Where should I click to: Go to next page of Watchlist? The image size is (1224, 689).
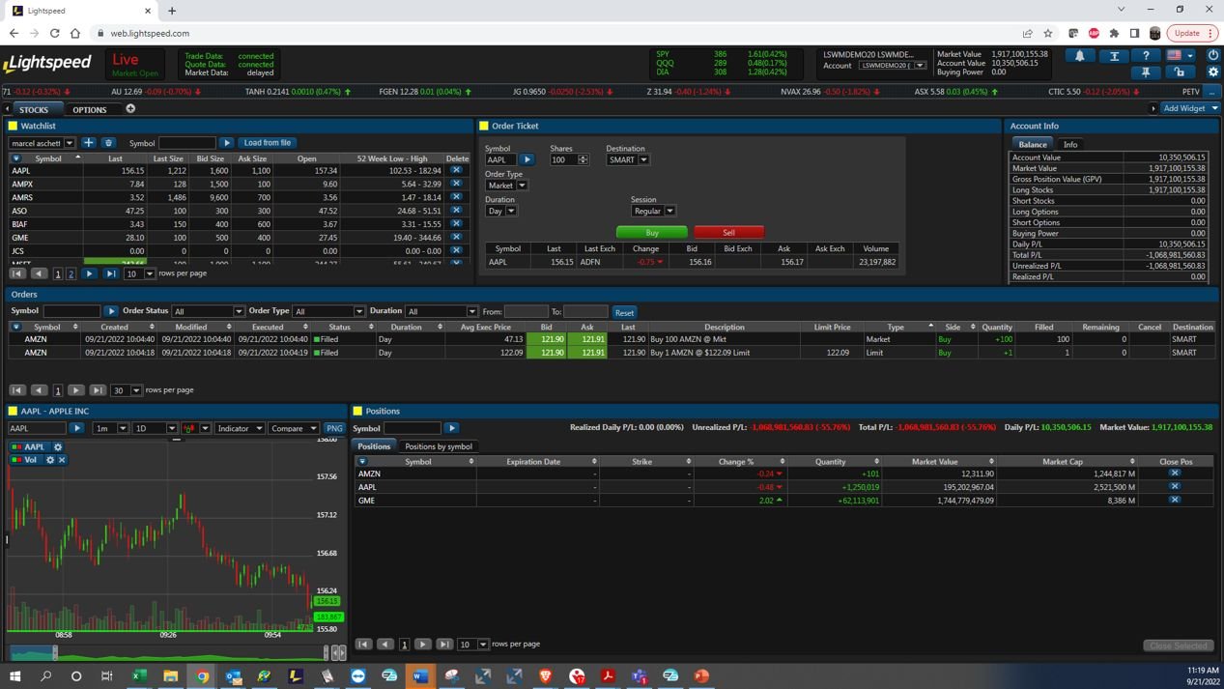pyautogui.click(x=89, y=274)
